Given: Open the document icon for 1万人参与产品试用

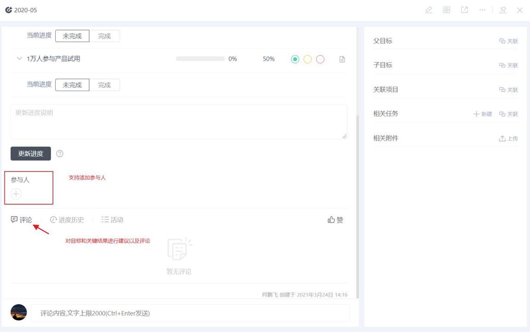Looking at the screenshot, I should tap(342, 59).
